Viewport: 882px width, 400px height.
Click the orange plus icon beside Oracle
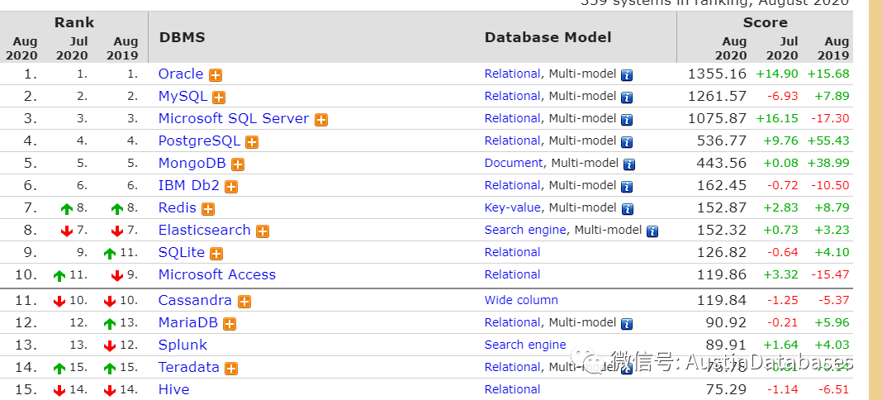216,75
